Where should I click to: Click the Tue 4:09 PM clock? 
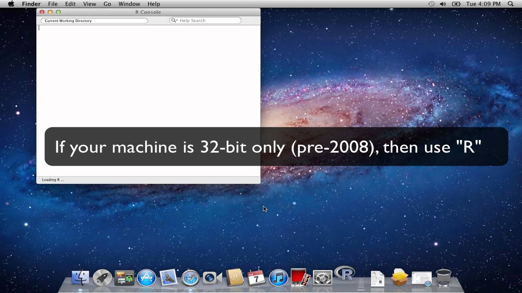pyautogui.click(x=483, y=4)
